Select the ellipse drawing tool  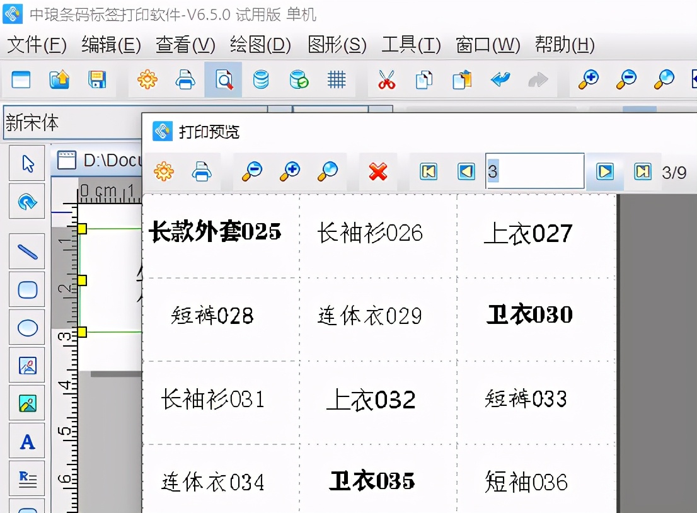click(26, 327)
